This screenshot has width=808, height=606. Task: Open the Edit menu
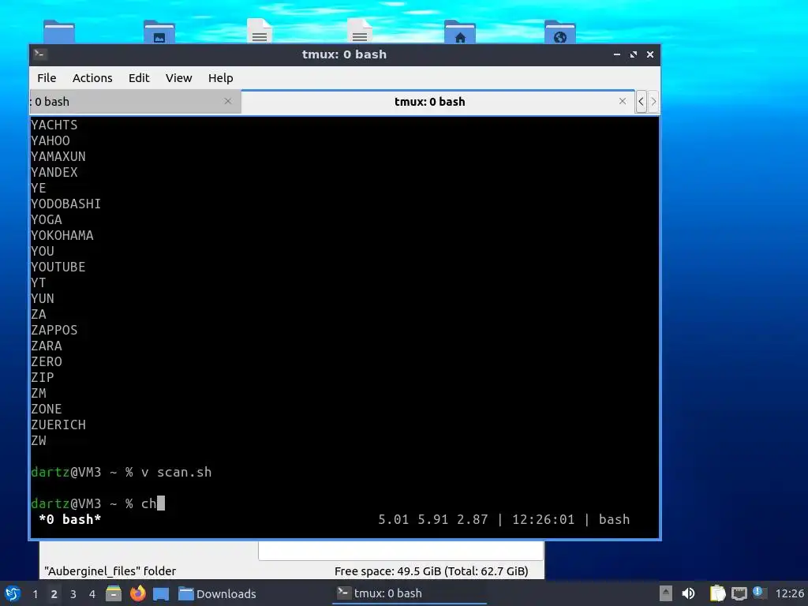point(139,78)
